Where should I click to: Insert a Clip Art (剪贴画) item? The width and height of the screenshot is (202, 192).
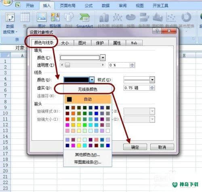pyautogui.click(x=55, y=17)
